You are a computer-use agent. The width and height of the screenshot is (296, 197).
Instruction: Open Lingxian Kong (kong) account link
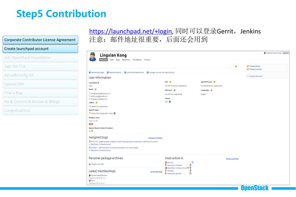273,53
